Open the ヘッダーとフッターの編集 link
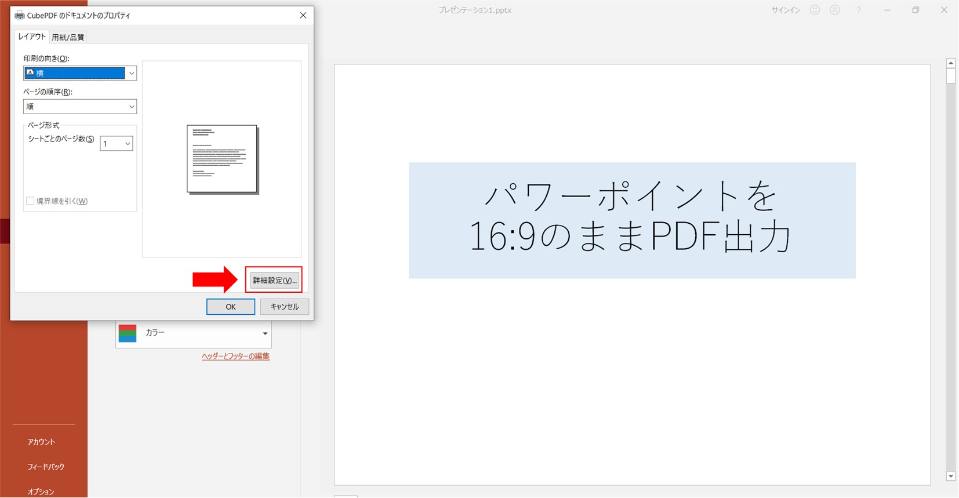The height and width of the screenshot is (498, 959). [235, 357]
